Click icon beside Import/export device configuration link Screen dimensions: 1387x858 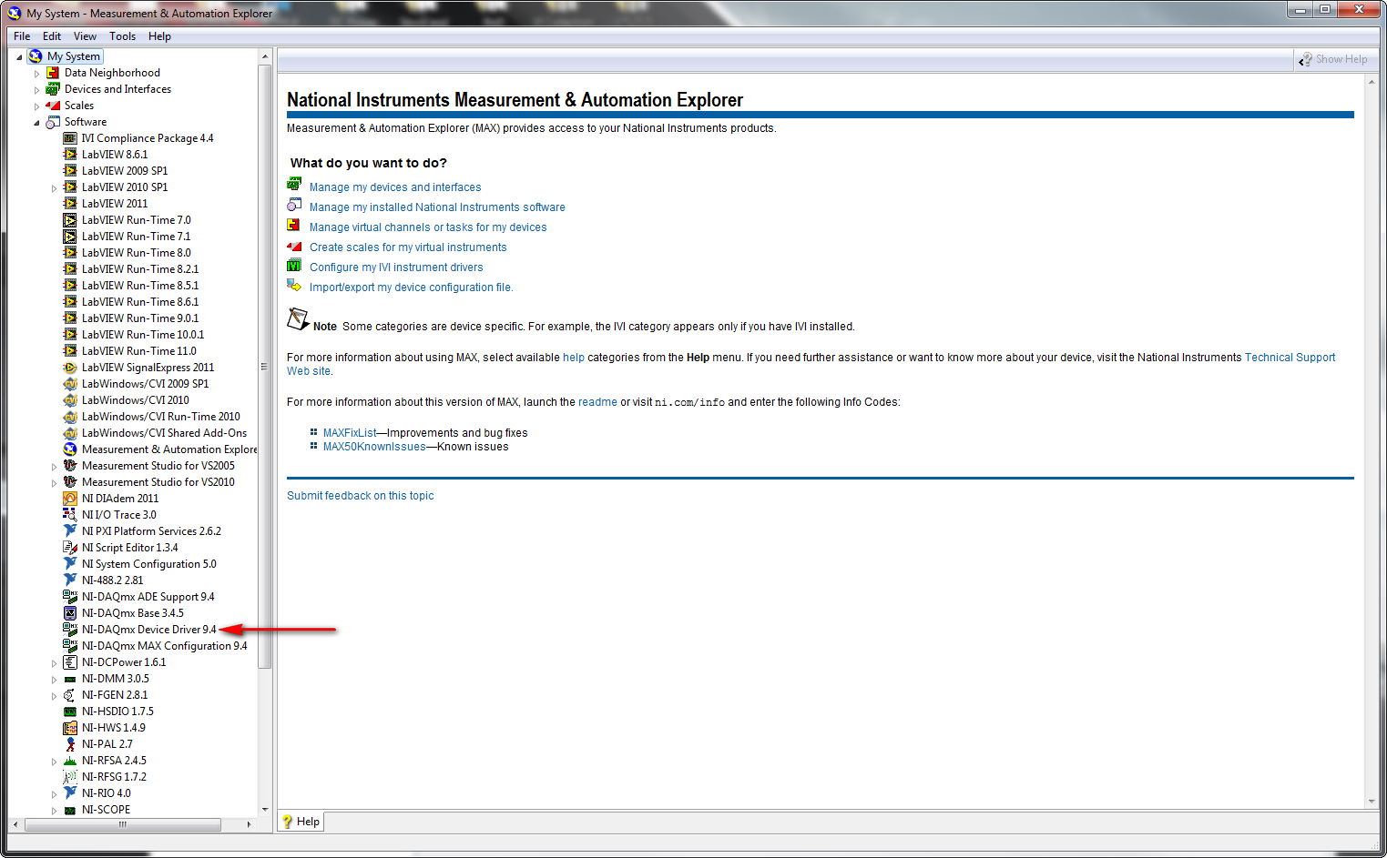(x=294, y=286)
